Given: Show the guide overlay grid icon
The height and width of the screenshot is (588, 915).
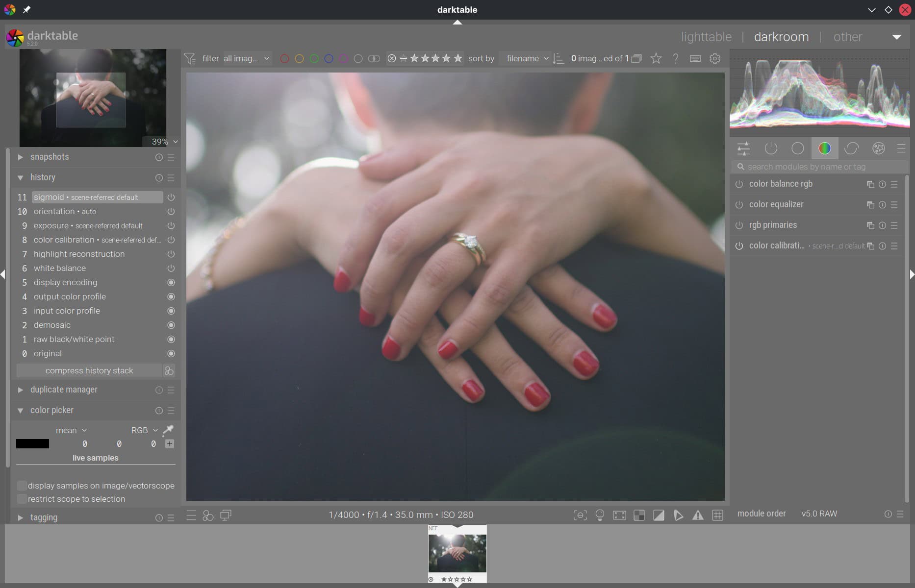Looking at the screenshot, I should point(718,515).
